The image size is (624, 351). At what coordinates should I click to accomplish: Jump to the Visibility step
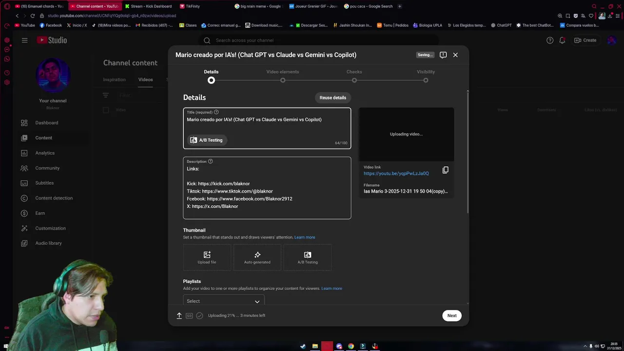(x=426, y=75)
